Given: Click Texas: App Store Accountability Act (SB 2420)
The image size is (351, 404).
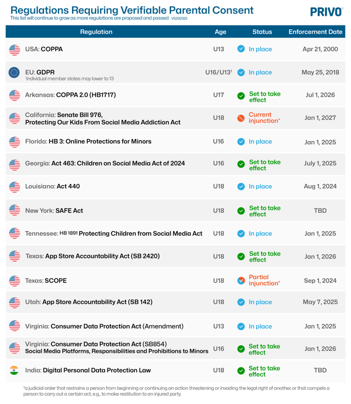Looking at the screenshot, I should [92, 256].
